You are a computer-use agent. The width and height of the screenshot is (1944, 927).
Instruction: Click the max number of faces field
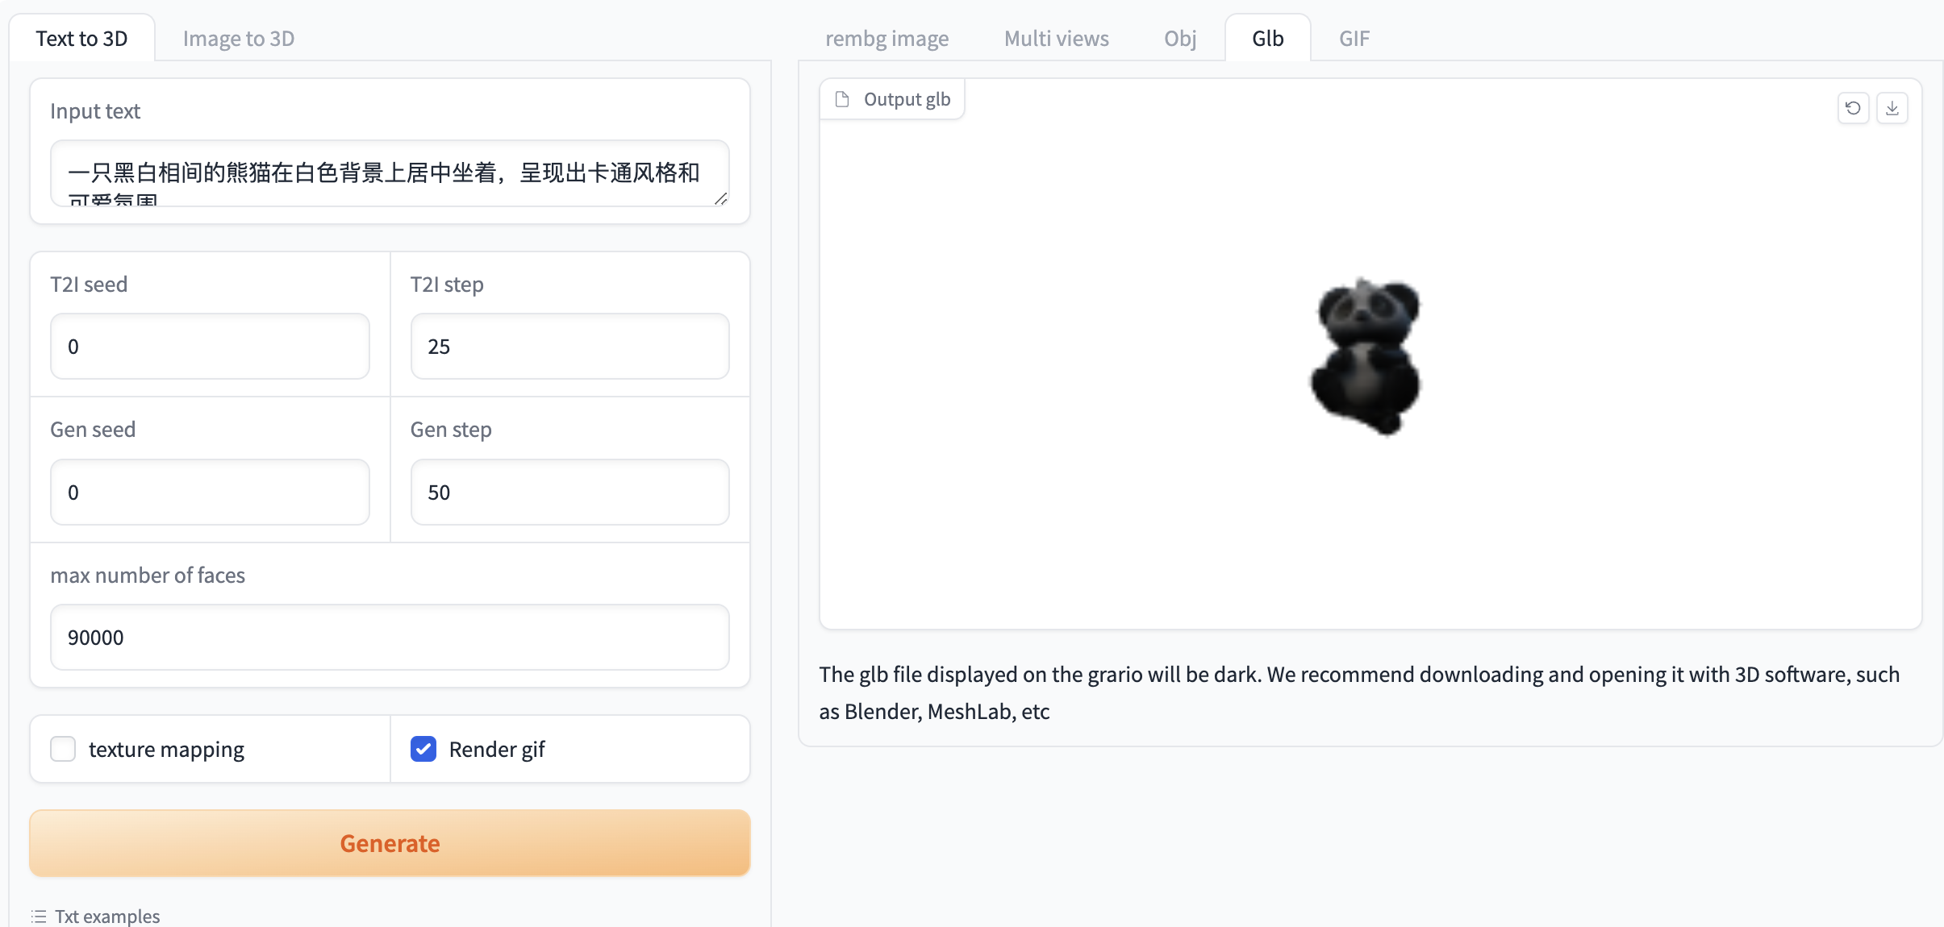pos(390,638)
